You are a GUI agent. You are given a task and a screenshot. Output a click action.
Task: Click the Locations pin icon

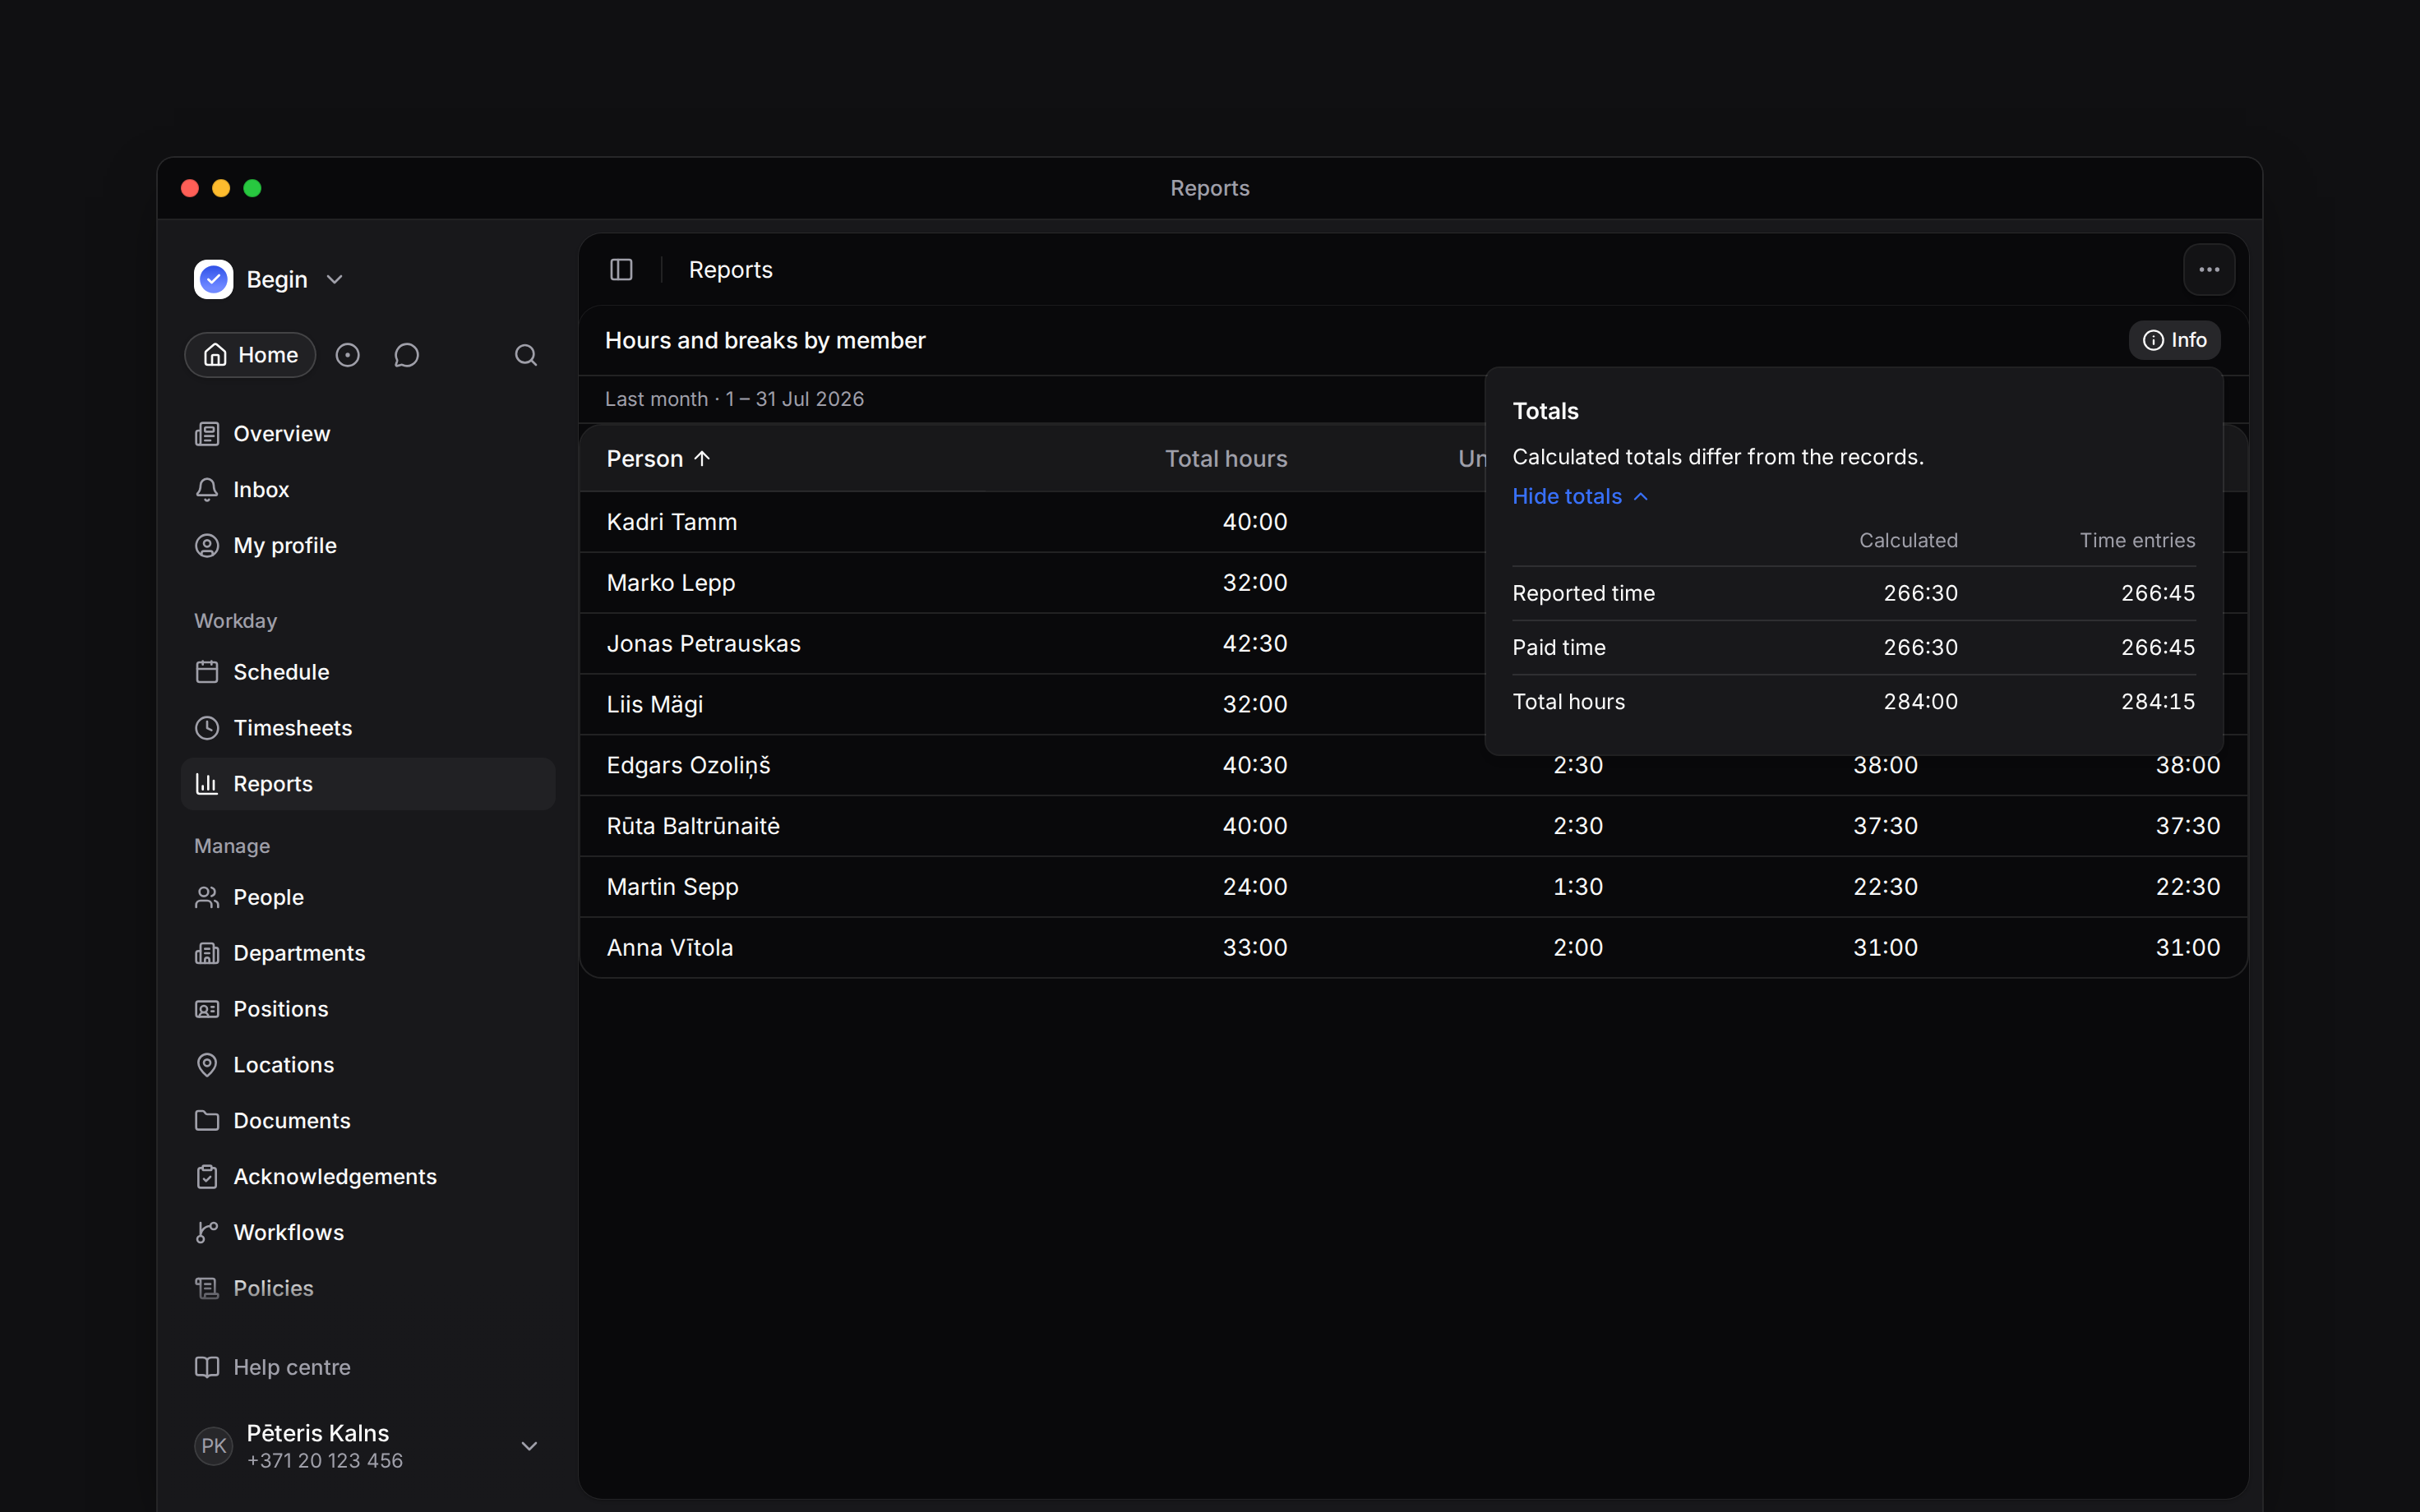(207, 1065)
